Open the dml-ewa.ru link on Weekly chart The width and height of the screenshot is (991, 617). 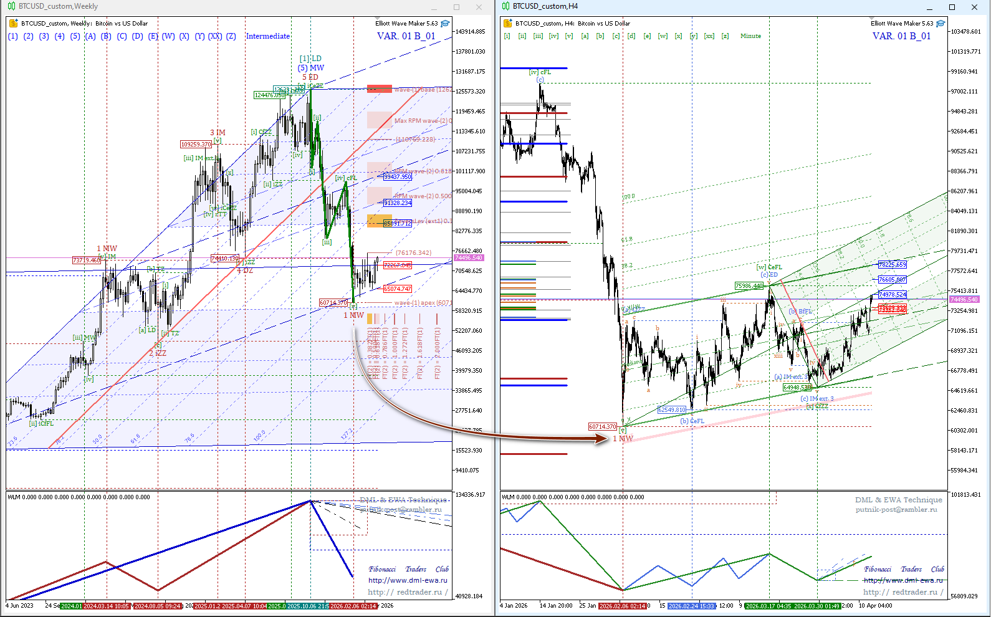tap(408, 580)
